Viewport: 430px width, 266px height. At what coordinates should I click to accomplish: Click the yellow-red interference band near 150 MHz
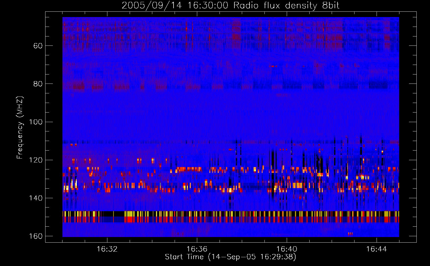click(x=231, y=217)
